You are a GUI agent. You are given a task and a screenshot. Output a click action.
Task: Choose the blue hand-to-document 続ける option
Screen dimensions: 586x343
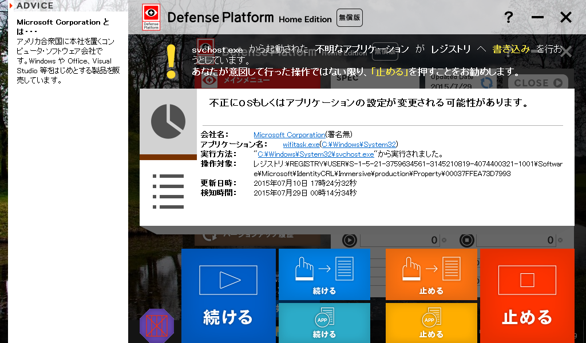point(324,274)
